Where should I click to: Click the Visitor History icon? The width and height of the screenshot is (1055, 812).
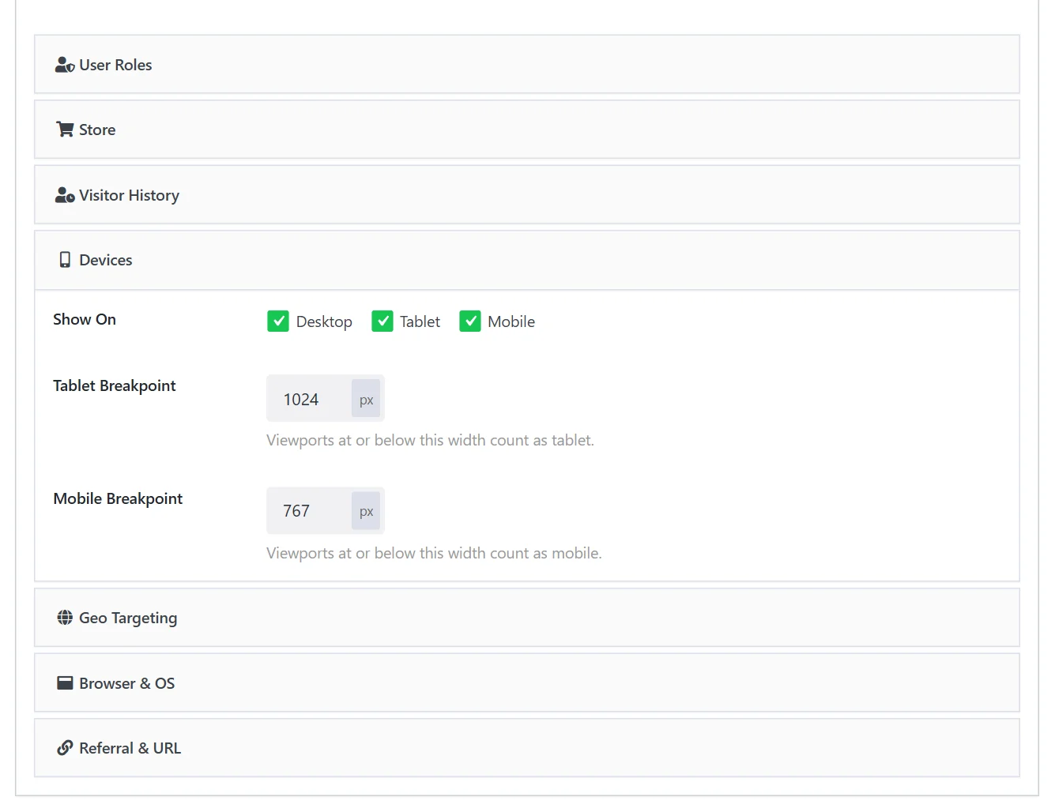65,195
